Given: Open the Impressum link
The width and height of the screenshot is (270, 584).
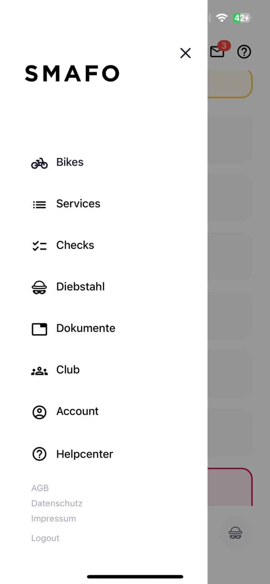Looking at the screenshot, I should click(x=54, y=519).
